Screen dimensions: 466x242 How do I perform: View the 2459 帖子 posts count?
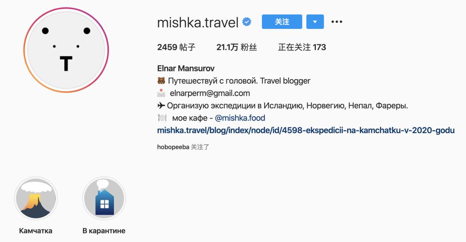(x=176, y=47)
